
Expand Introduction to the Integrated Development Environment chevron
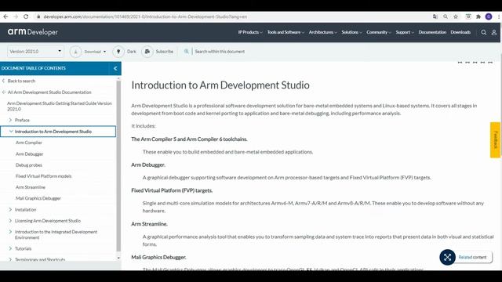pos(10,232)
